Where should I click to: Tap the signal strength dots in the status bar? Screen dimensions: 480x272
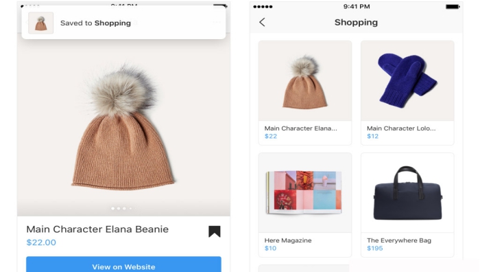(263, 7)
